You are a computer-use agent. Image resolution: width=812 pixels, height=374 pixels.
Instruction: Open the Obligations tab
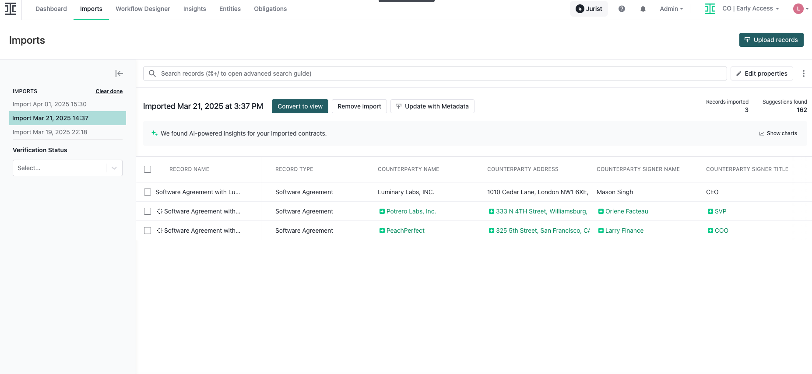click(271, 9)
